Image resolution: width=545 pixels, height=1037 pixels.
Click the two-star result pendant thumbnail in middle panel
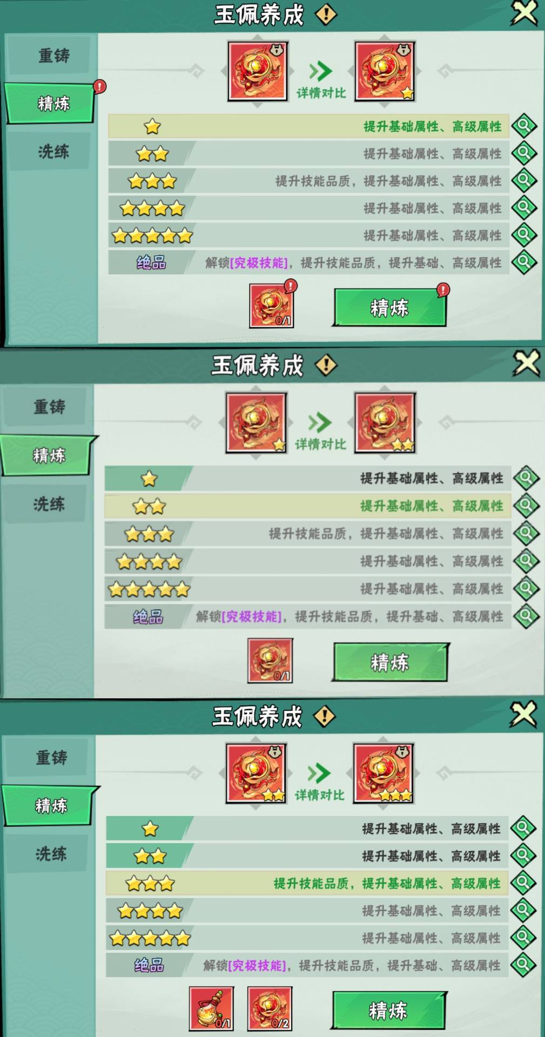click(385, 422)
